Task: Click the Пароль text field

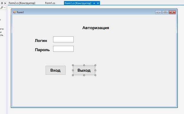Action: pyautogui.click(x=63, y=49)
